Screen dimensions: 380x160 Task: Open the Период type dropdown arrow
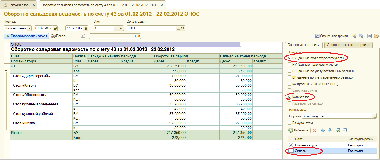point(29,28)
